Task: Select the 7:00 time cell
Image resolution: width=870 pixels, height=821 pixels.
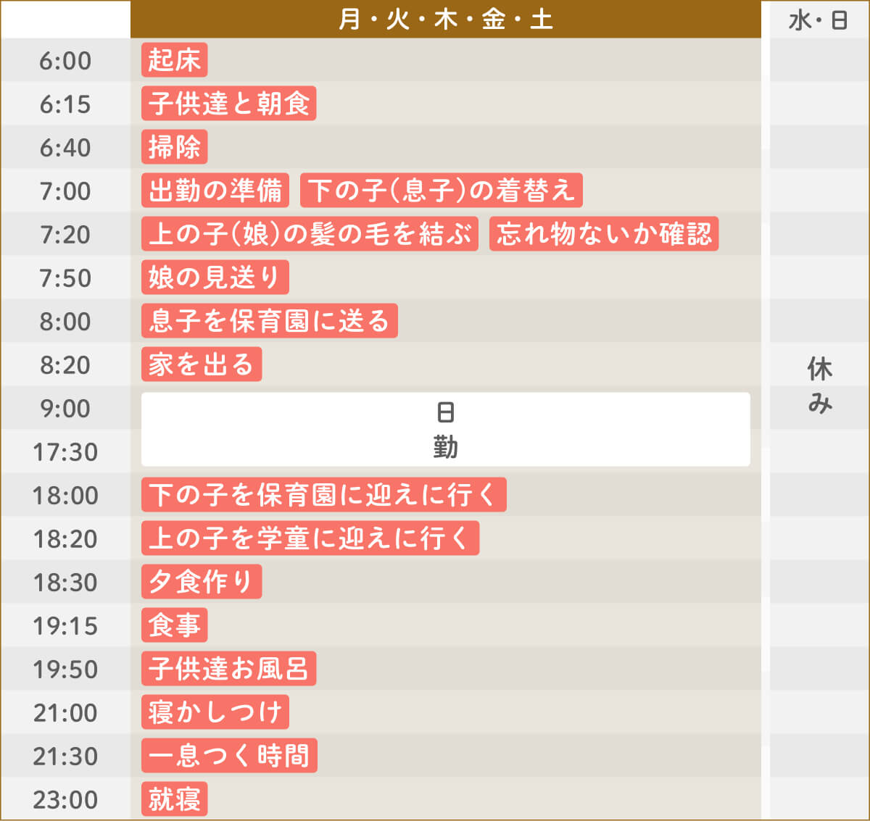Action: pyautogui.click(x=65, y=191)
